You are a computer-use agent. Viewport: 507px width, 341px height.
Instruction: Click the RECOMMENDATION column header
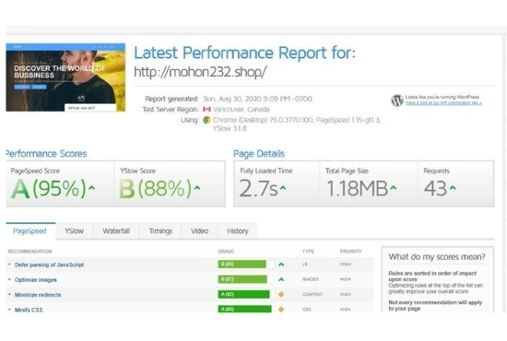pos(29,252)
